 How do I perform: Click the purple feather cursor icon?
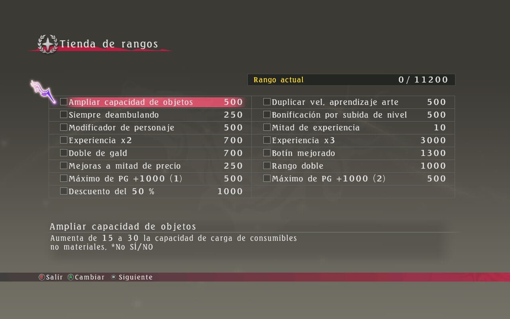44,91
